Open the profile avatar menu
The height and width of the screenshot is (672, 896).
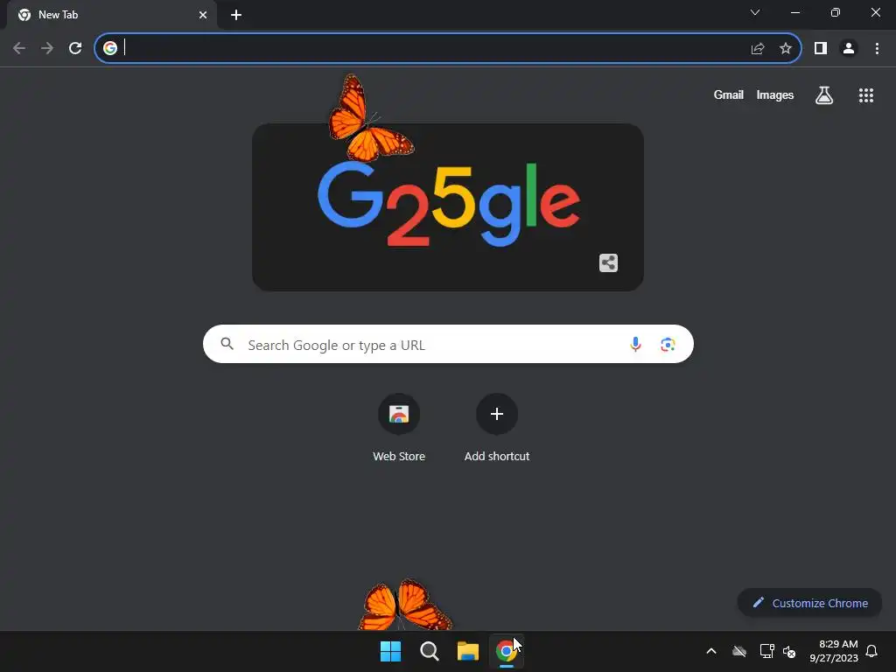[849, 48]
